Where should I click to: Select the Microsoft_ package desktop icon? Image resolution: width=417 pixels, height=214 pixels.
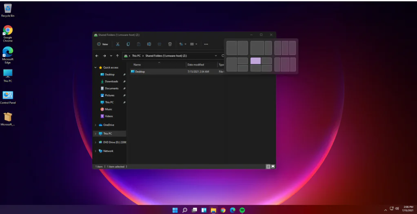(8, 119)
